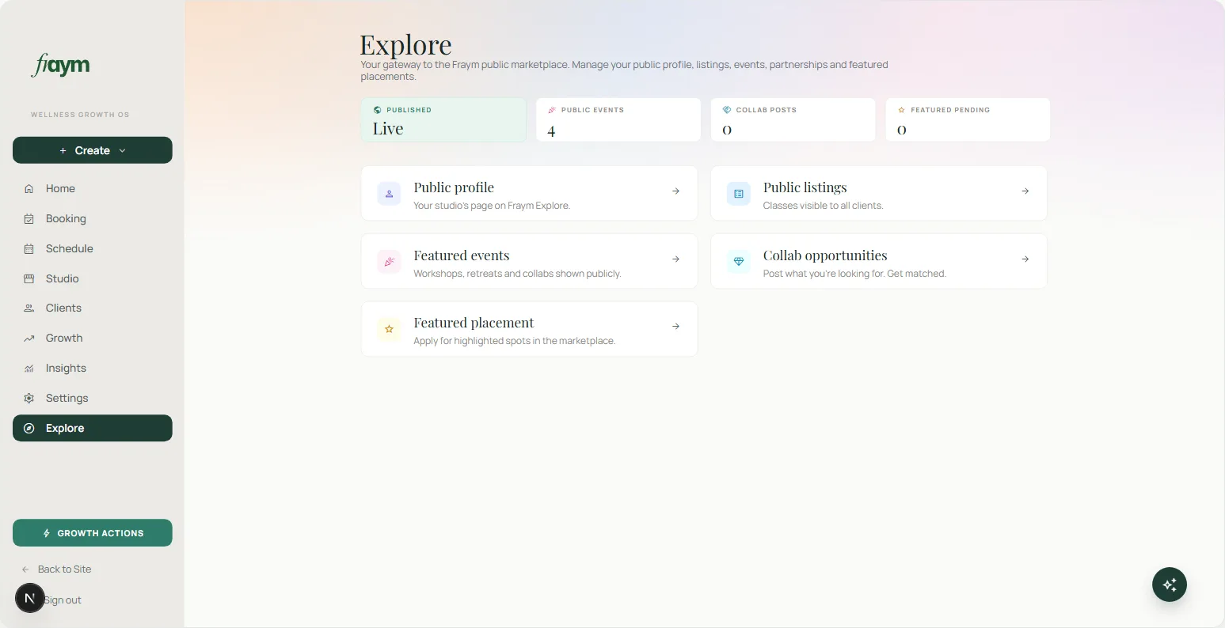Click the arrow on Collab opportunities card
Viewport: 1225px width, 628px height.
pos(1025,259)
